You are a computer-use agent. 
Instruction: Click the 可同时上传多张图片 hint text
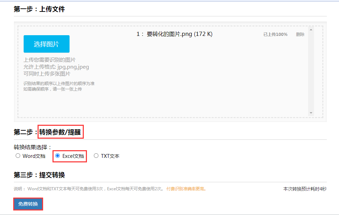(x=47, y=74)
